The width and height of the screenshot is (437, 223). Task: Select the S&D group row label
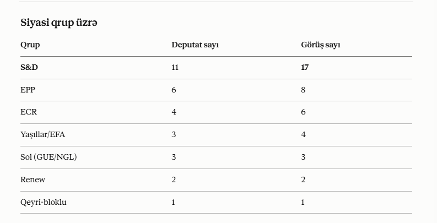29,67
